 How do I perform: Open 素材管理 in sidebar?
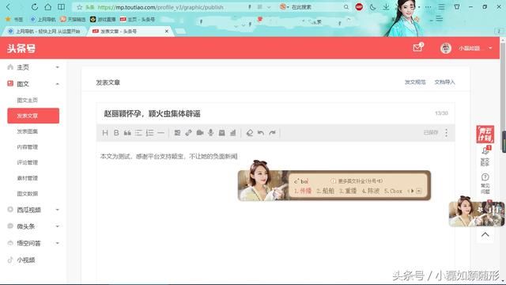(27, 178)
